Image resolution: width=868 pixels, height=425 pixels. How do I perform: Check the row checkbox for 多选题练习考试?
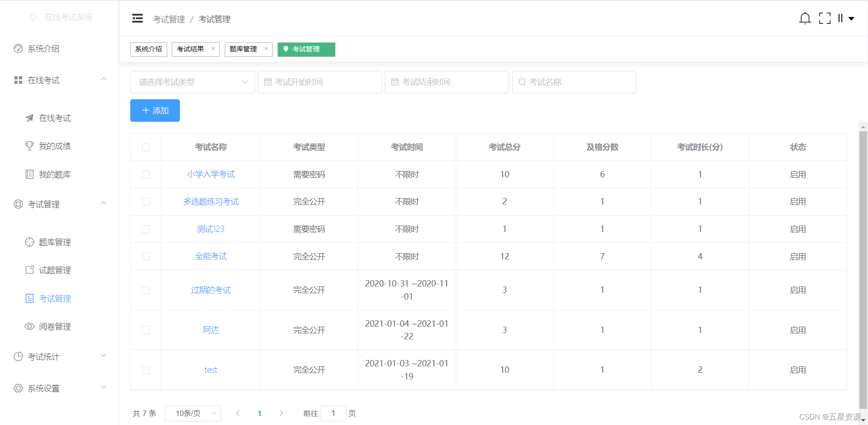pos(146,202)
